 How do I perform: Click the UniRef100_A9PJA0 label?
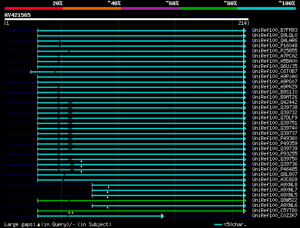pos(275,77)
